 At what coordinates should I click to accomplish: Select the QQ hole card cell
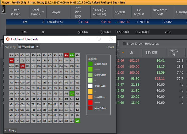click(x=22, y=66)
